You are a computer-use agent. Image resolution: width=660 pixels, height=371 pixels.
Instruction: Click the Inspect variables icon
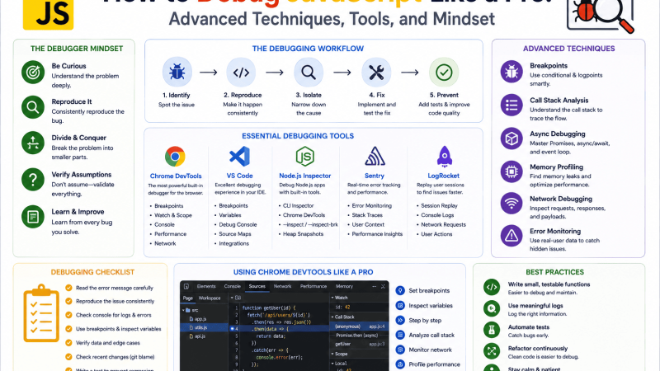400,305
